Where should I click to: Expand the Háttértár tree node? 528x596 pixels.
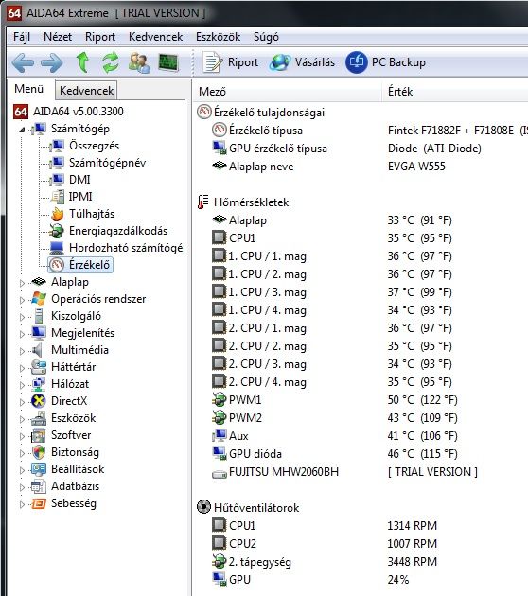[22, 368]
